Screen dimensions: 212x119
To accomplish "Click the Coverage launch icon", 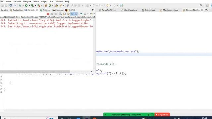I will 32,6.
